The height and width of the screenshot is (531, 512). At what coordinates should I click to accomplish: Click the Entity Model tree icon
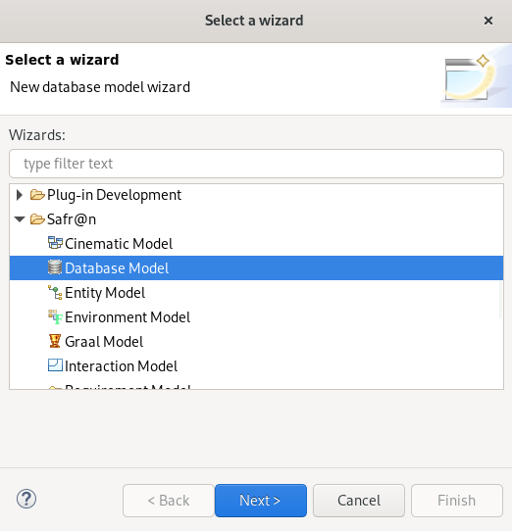(55, 292)
